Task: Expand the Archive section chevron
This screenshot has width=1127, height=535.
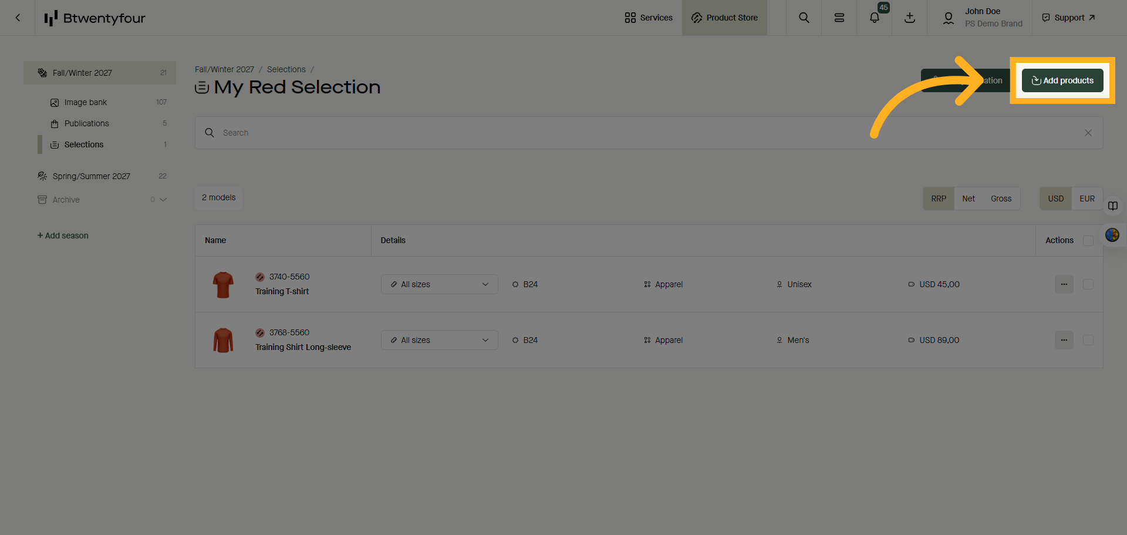Action: [x=164, y=200]
